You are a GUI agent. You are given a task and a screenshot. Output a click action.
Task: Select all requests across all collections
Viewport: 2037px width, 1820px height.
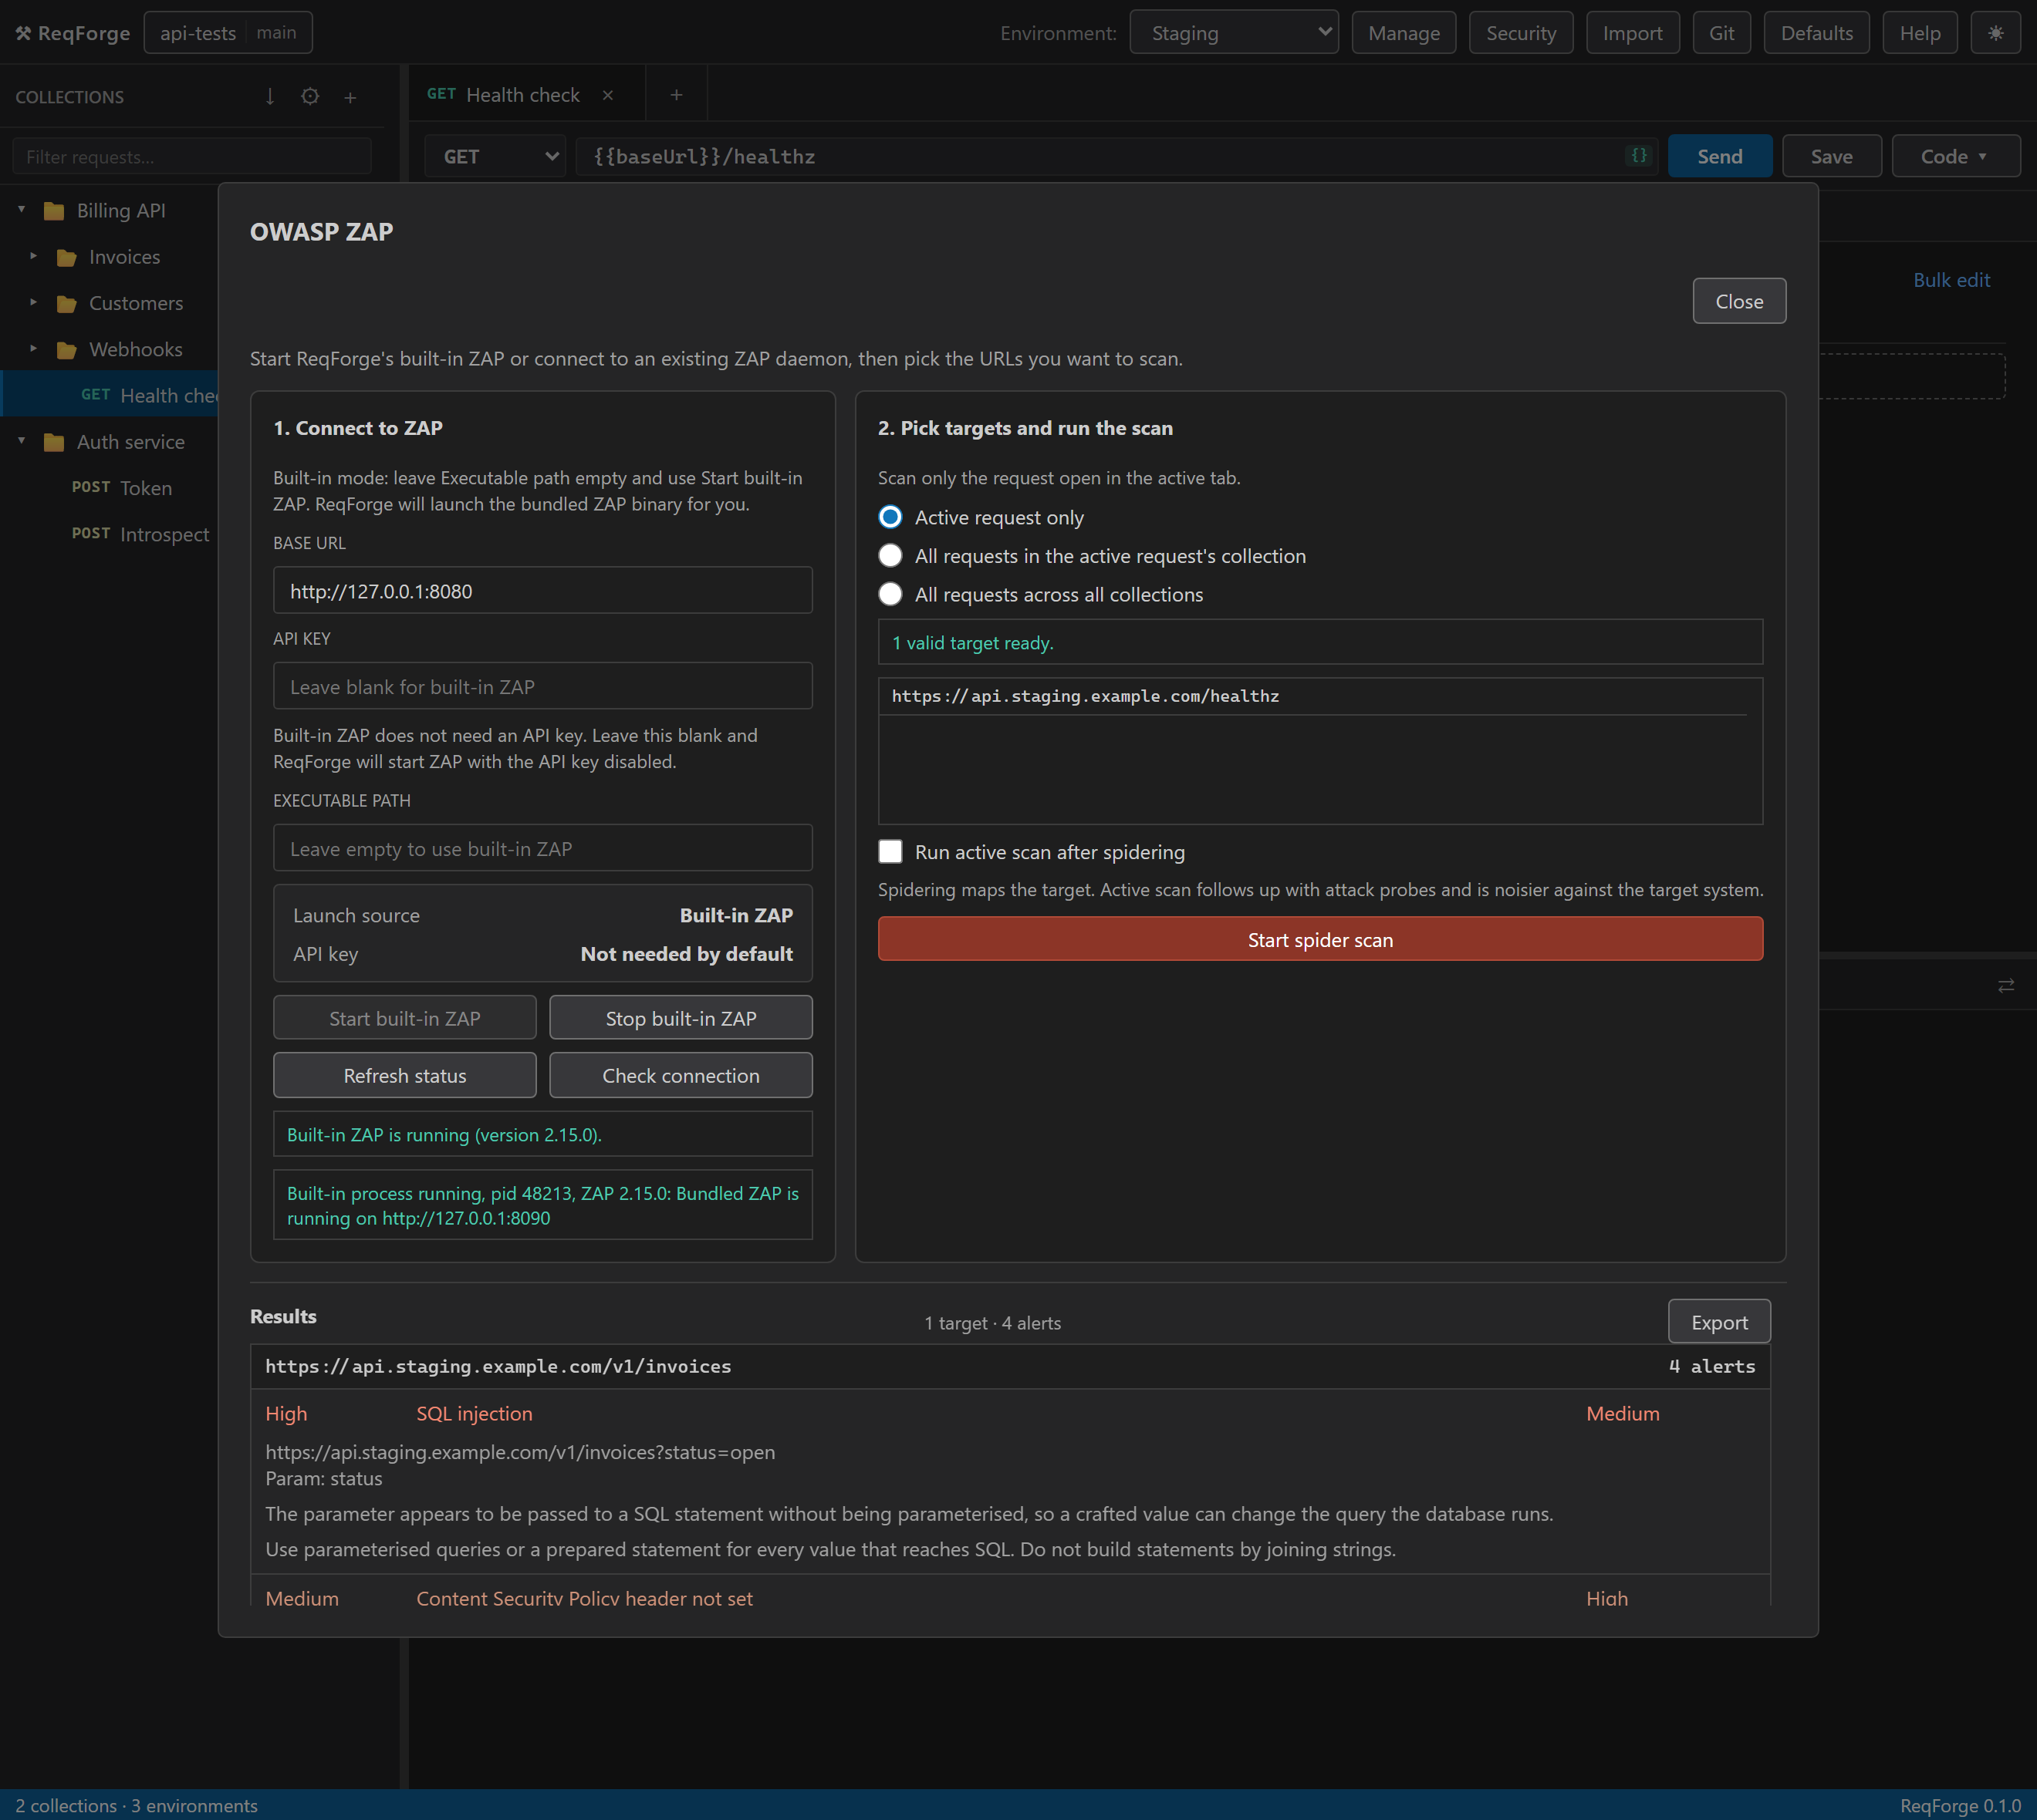click(890, 594)
